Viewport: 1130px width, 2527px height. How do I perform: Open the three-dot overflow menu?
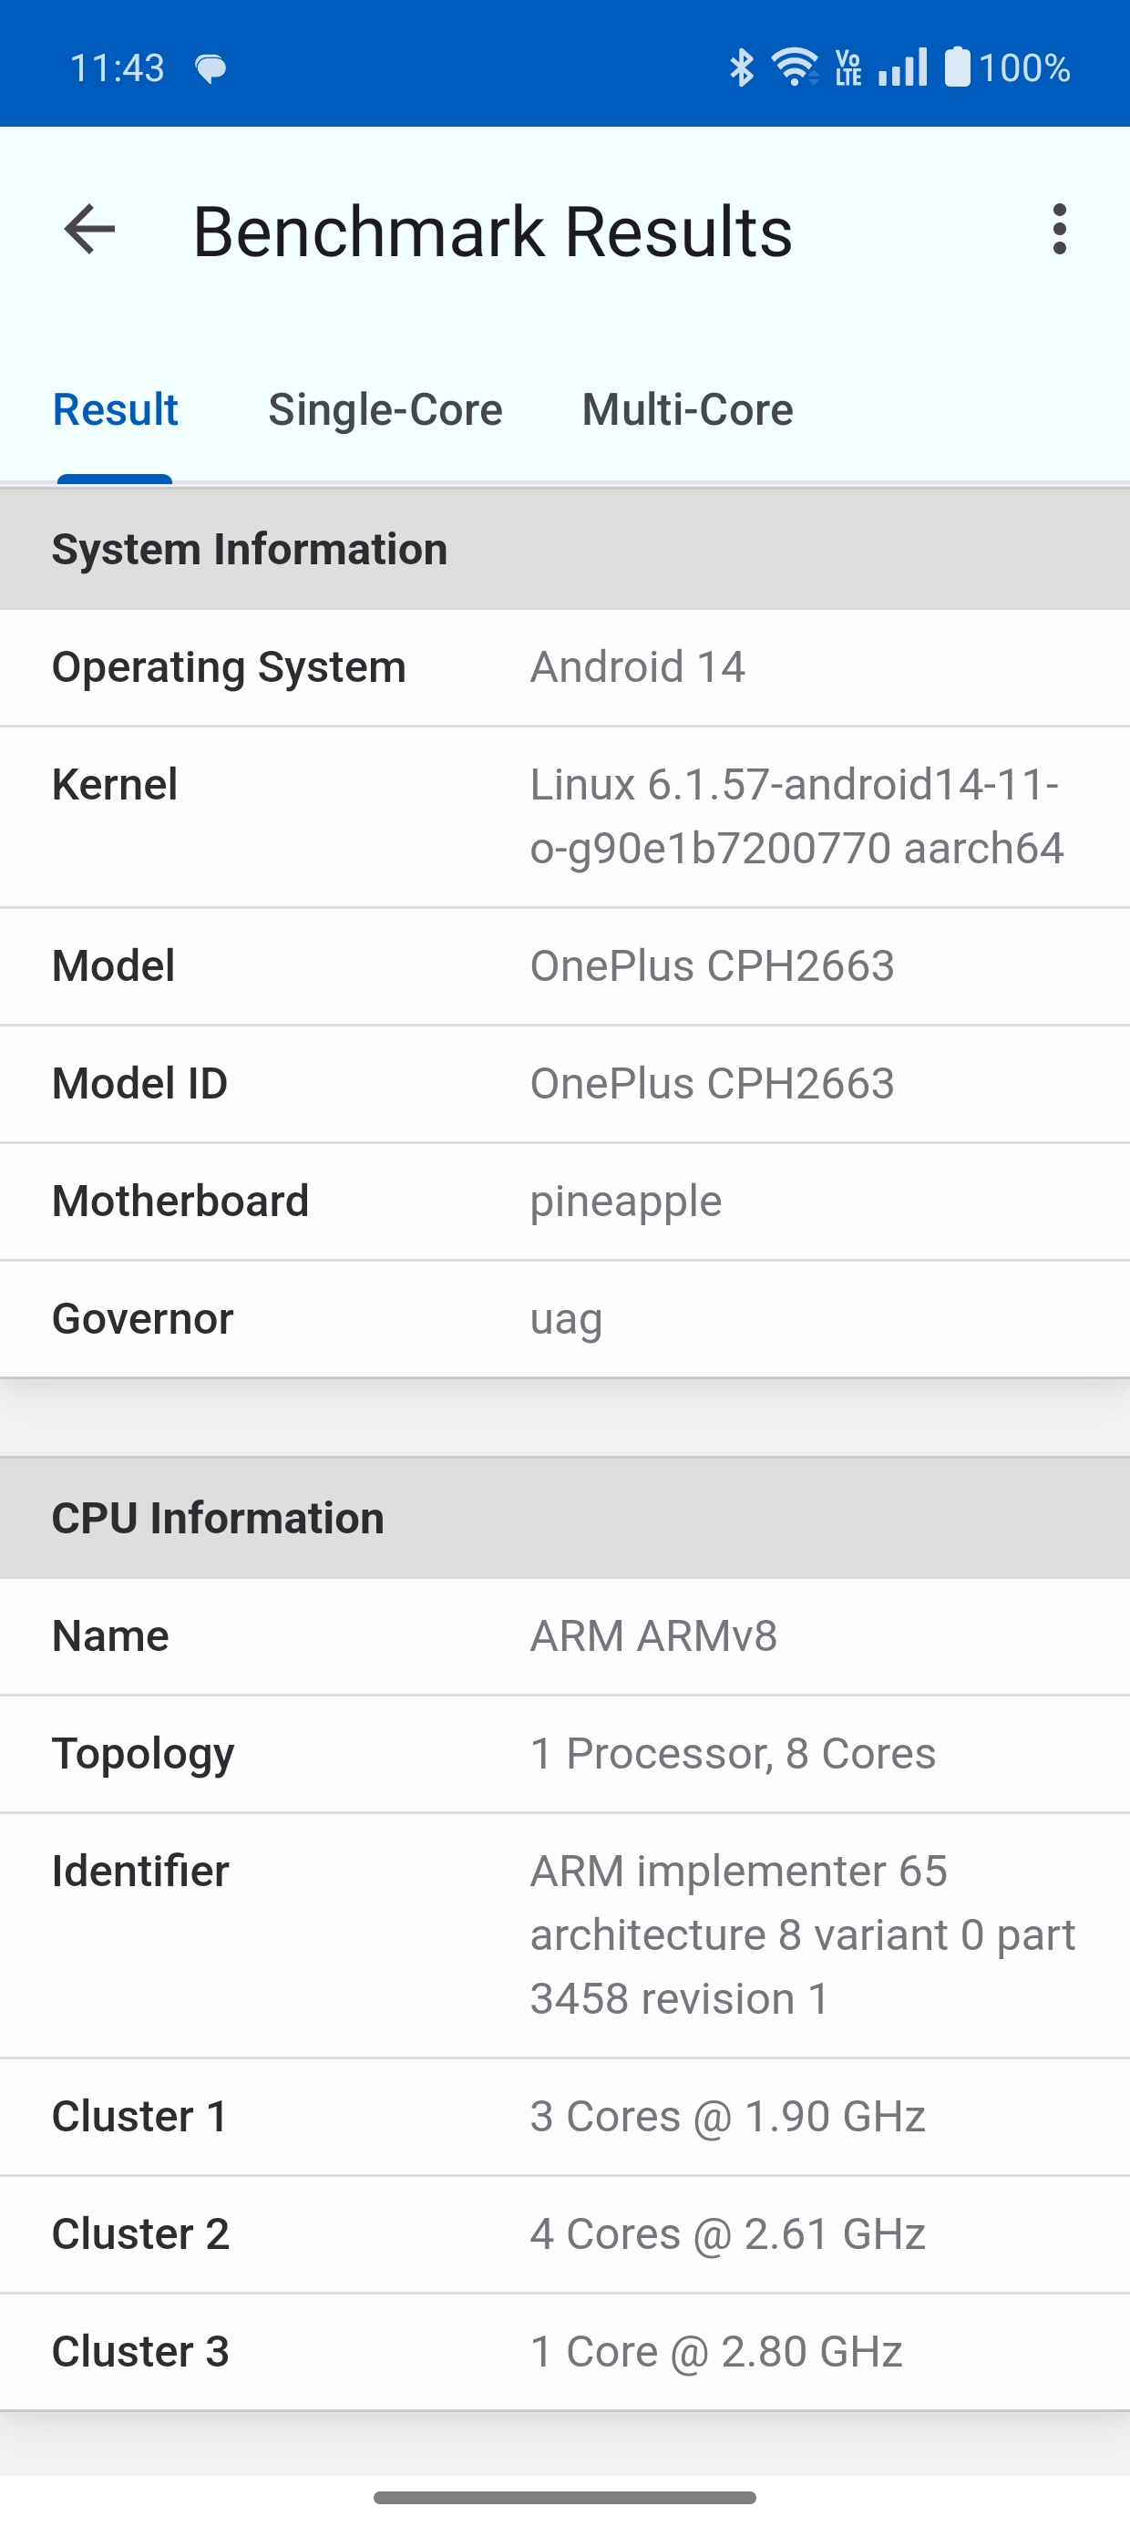1058,230
